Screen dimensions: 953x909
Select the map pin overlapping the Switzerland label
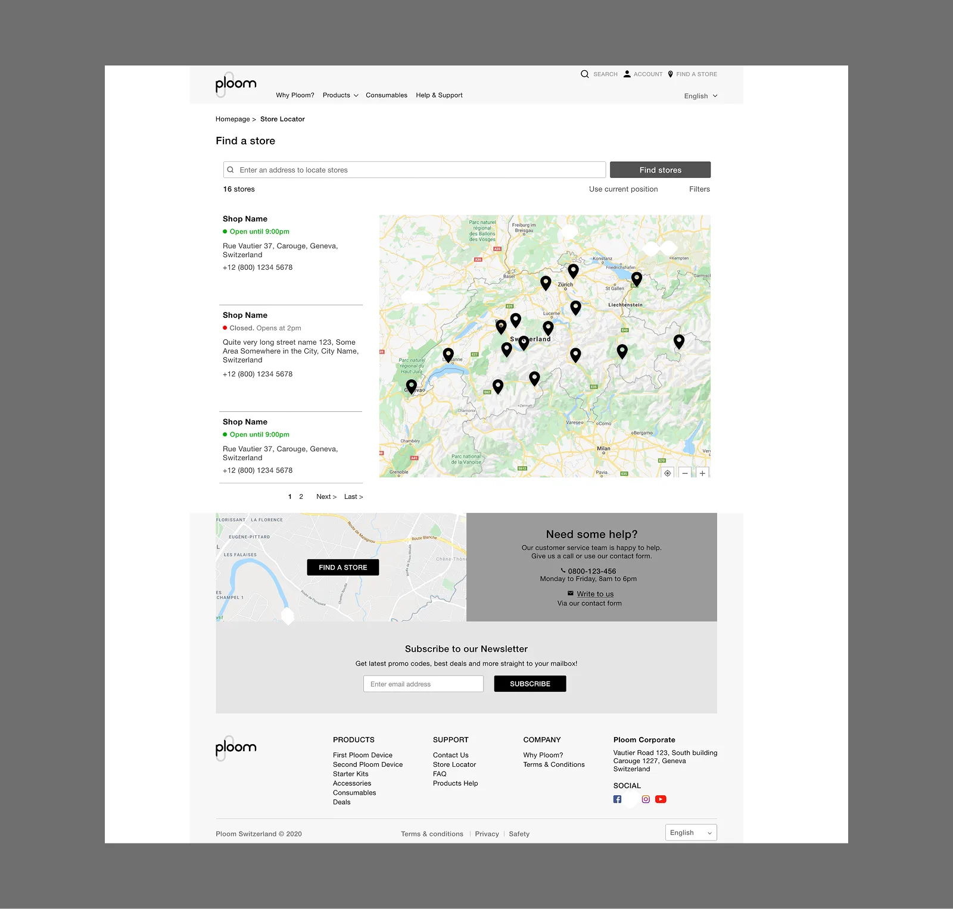tap(524, 343)
